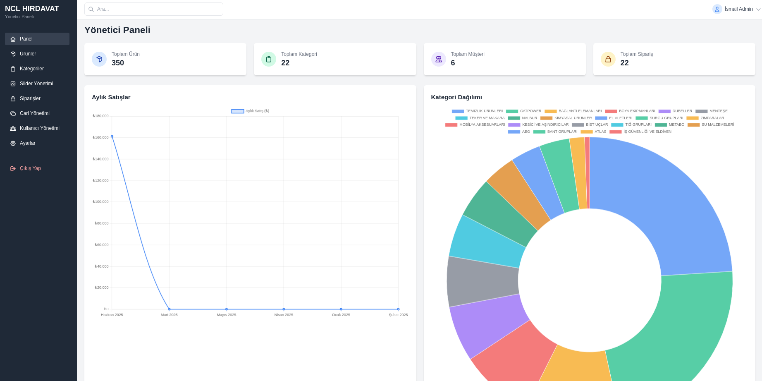Open the Panel menu item

(x=37, y=39)
